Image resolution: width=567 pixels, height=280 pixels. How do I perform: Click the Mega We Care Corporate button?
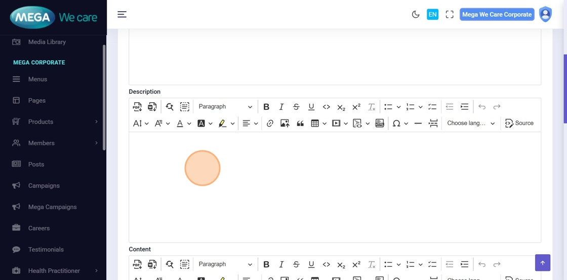click(497, 15)
